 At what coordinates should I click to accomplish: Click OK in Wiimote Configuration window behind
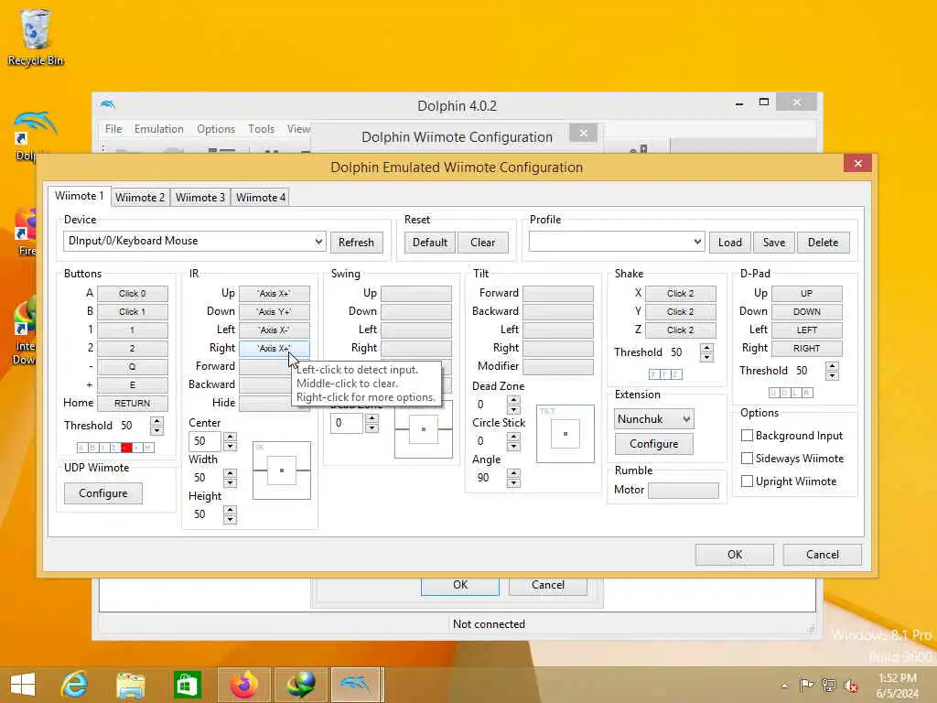(460, 585)
